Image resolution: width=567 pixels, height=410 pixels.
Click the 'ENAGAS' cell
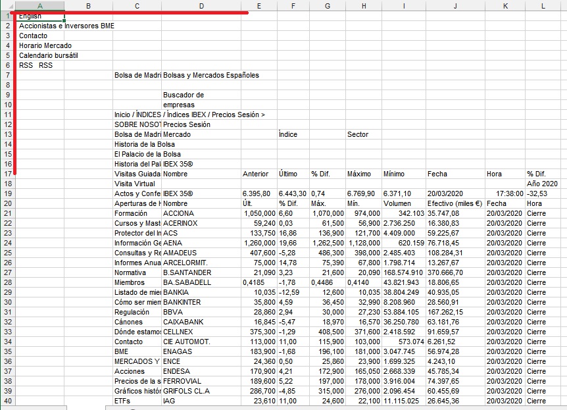tap(201, 351)
